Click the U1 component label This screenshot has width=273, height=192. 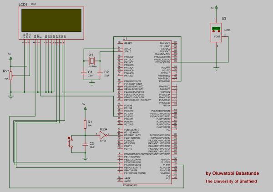click(125, 39)
